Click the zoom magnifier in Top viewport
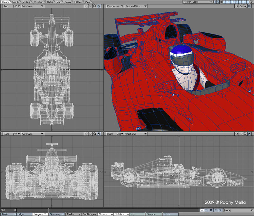254x216 pixels. (95, 6)
